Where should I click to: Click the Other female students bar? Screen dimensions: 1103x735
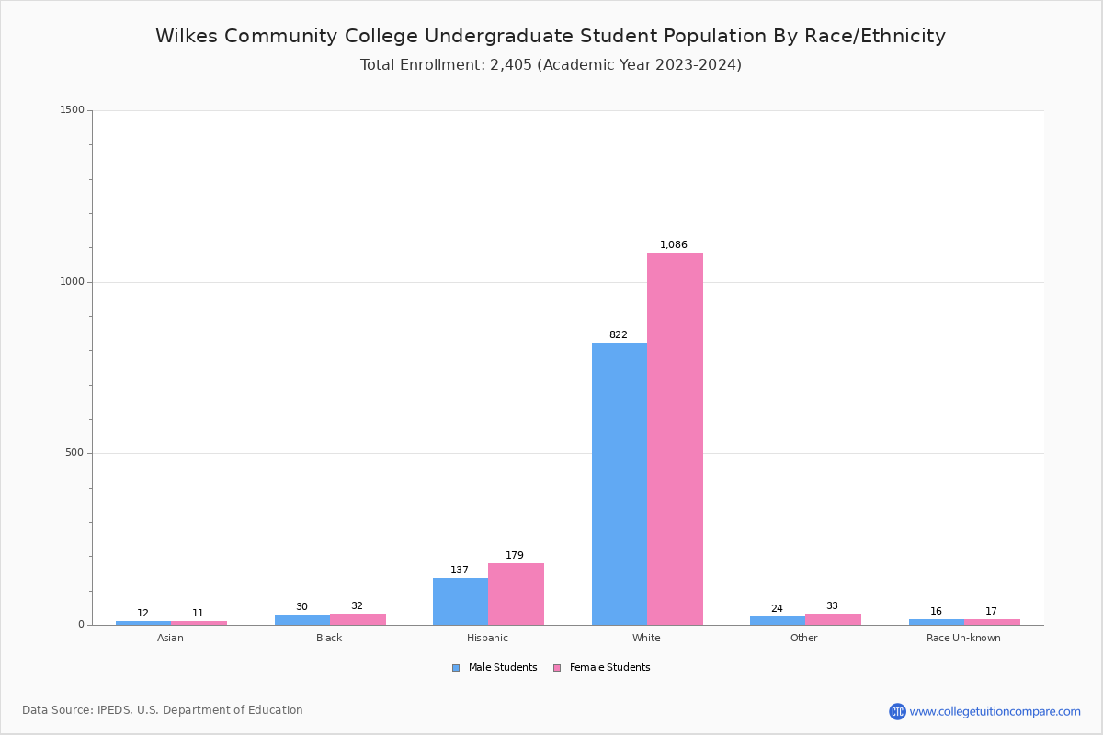[x=833, y=619]
